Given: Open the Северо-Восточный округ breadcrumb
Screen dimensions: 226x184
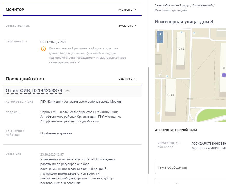Looking at the screenshot, I should click(172, 5).
